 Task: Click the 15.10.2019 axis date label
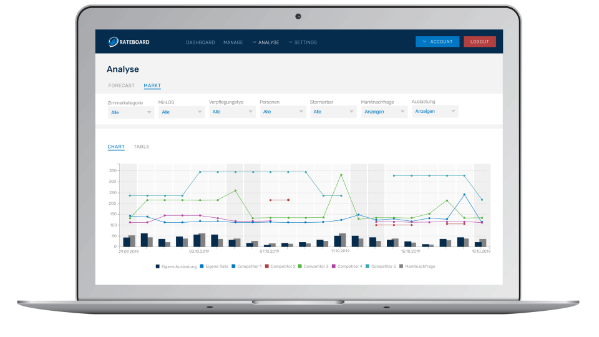coord(411,252)
